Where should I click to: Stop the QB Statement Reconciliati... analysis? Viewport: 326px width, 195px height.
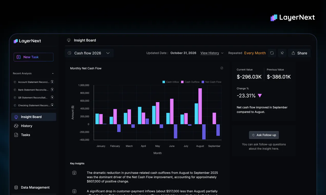click(52, 98)
